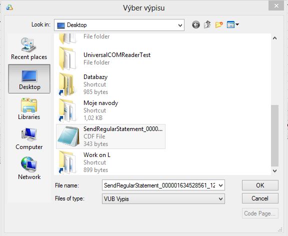The image size is (288, 236).
Task: Select the Databazy shortcut
Action: (110, 84)
